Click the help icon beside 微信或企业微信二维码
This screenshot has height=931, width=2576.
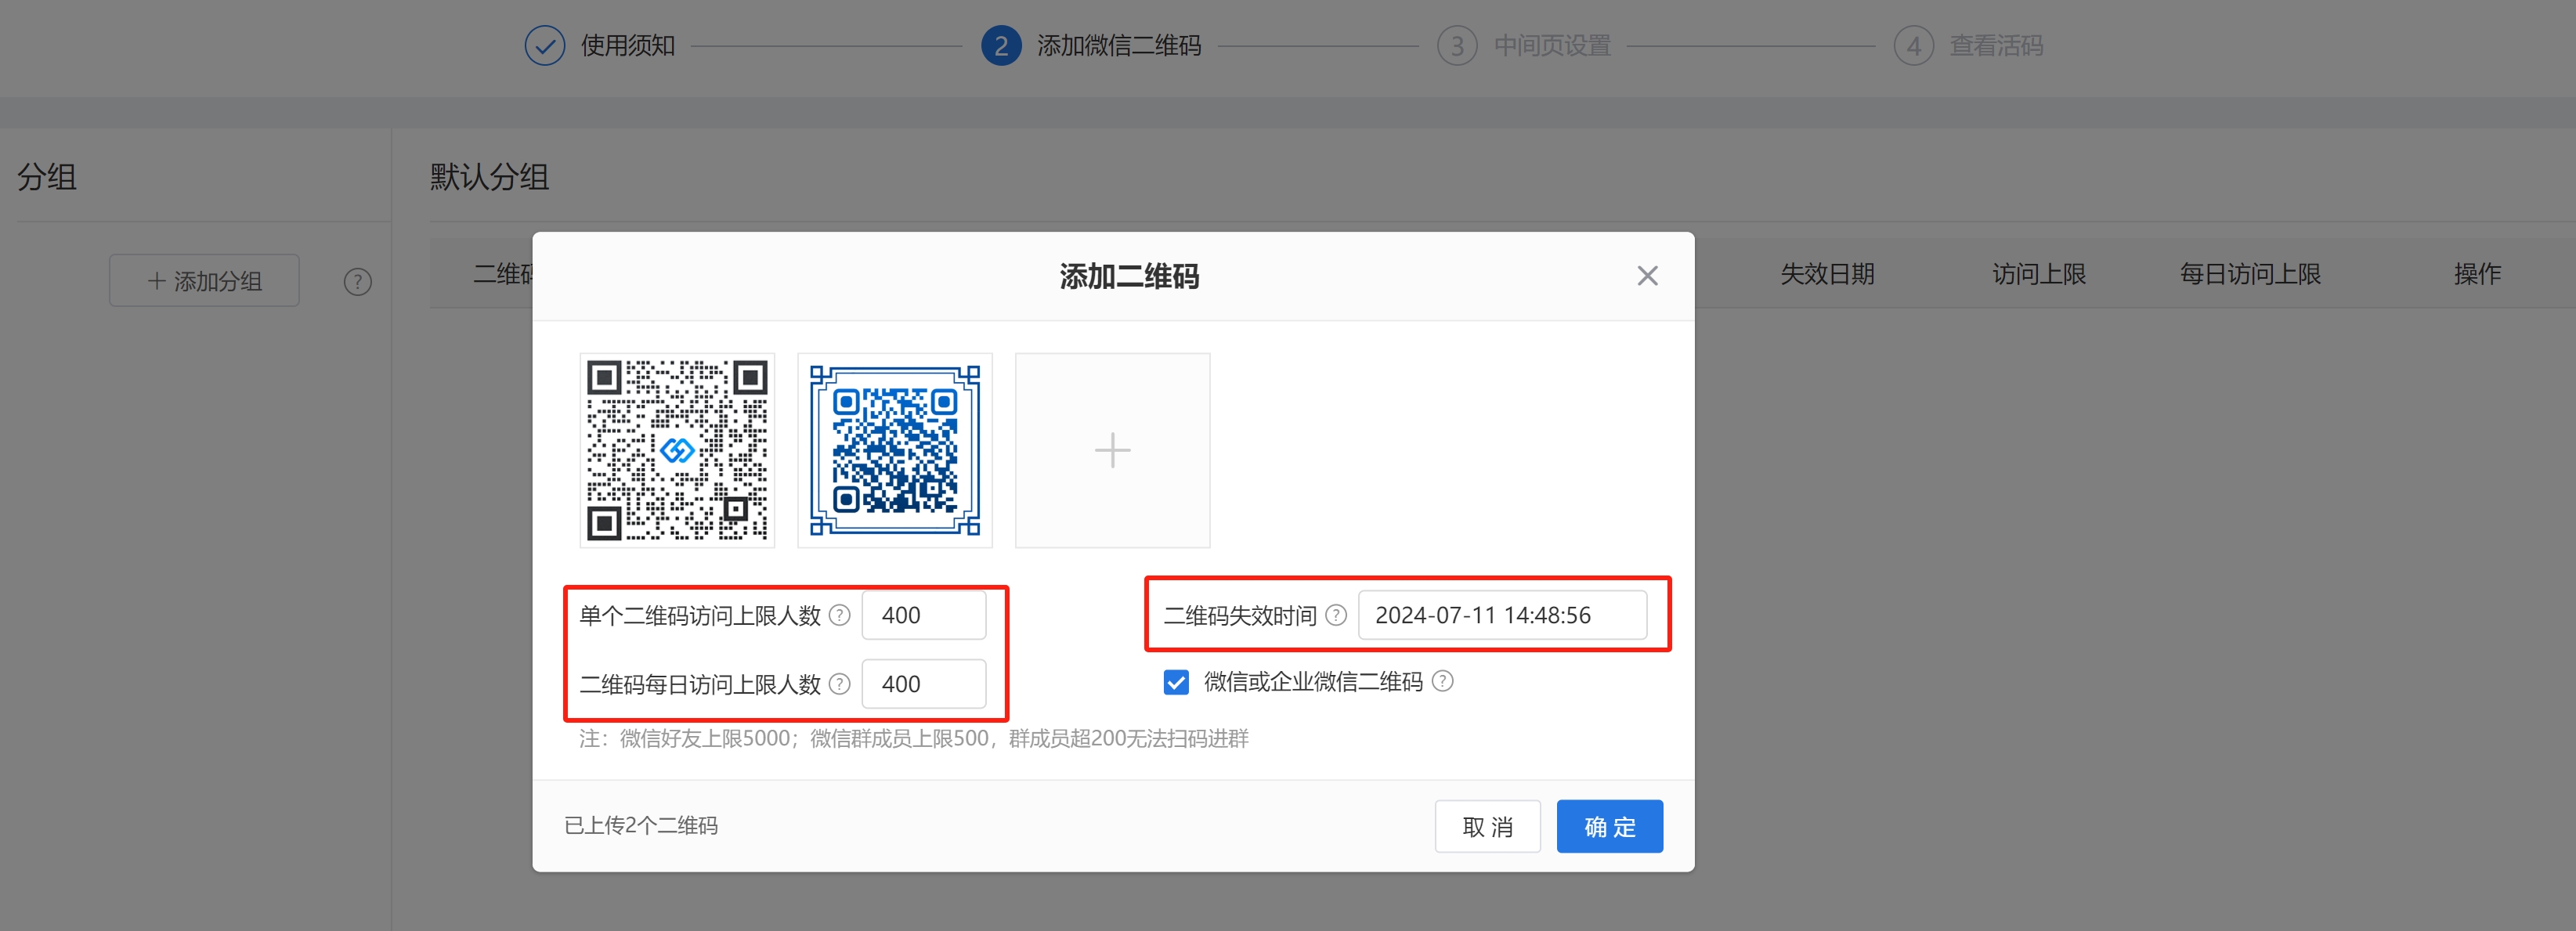click(x=1442, y=681)
